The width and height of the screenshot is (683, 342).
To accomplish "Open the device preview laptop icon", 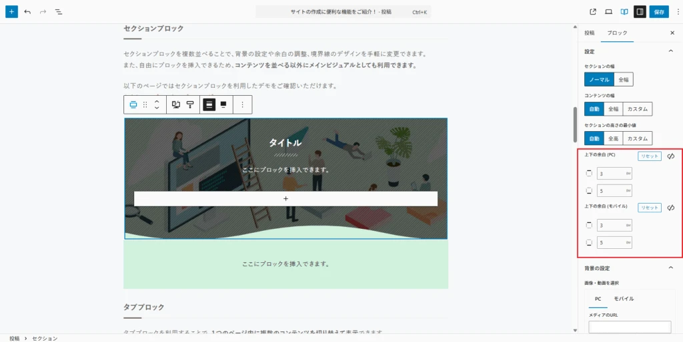I will pos(608,12).
